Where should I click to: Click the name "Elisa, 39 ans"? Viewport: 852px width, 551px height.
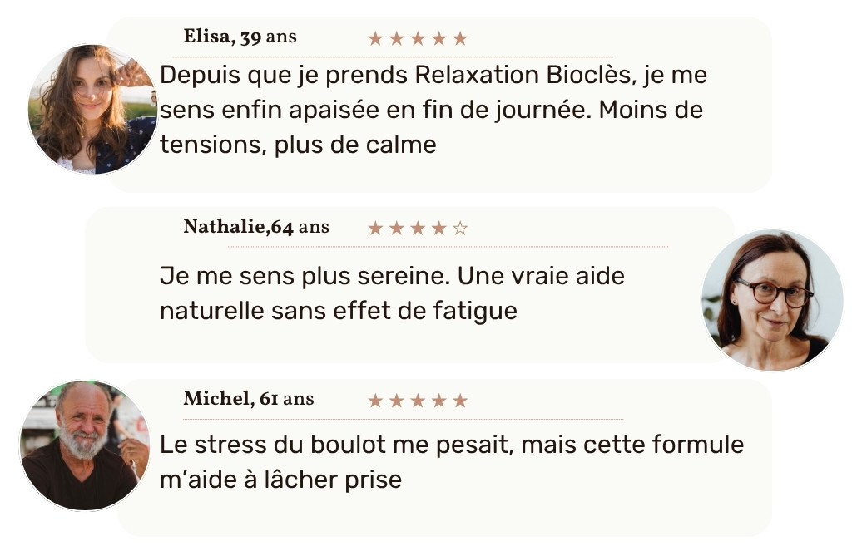pos(240,37)
